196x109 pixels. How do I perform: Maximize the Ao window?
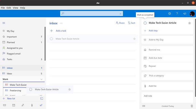click(x=188, y=3)
